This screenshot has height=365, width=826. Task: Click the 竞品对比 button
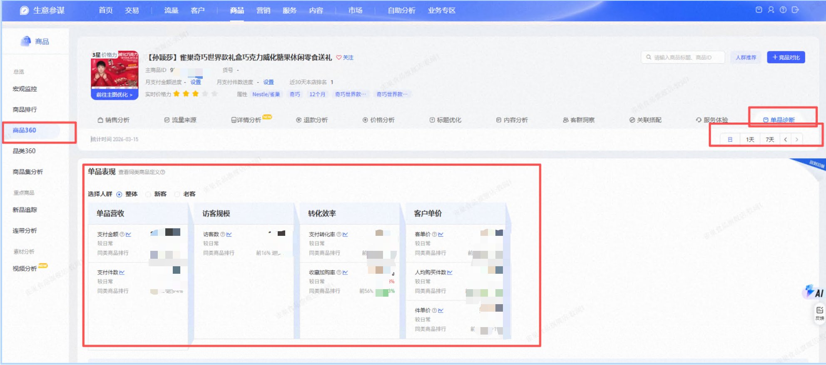coord(786,57)
